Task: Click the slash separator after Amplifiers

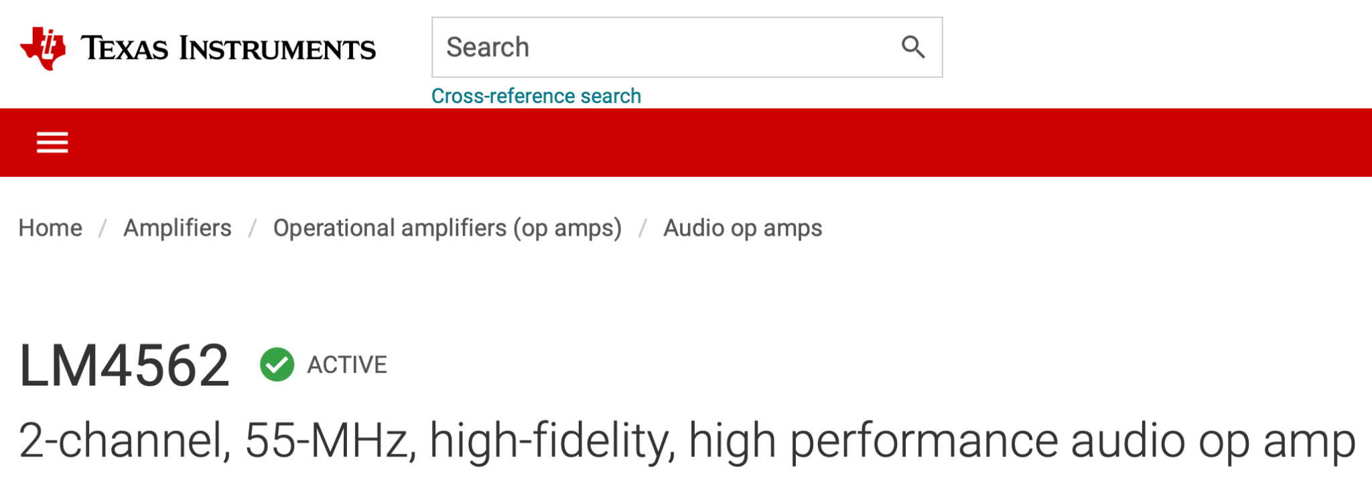Action: pos(253,228)
